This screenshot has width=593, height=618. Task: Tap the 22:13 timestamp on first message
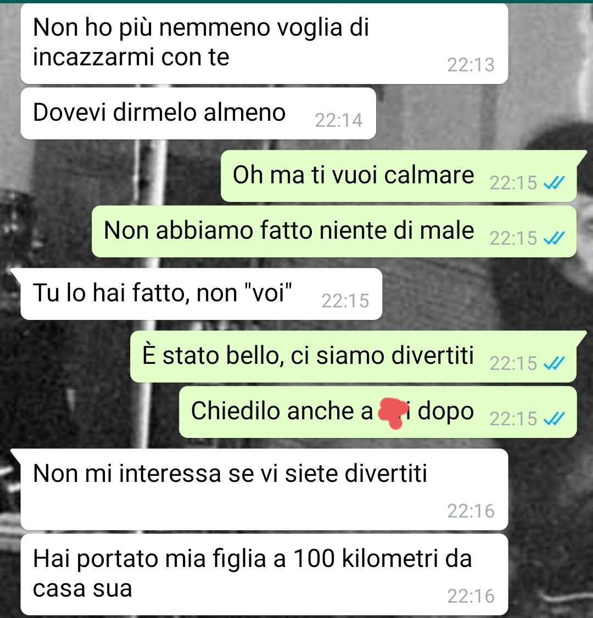pyautogui.click(x=471, y=65)
